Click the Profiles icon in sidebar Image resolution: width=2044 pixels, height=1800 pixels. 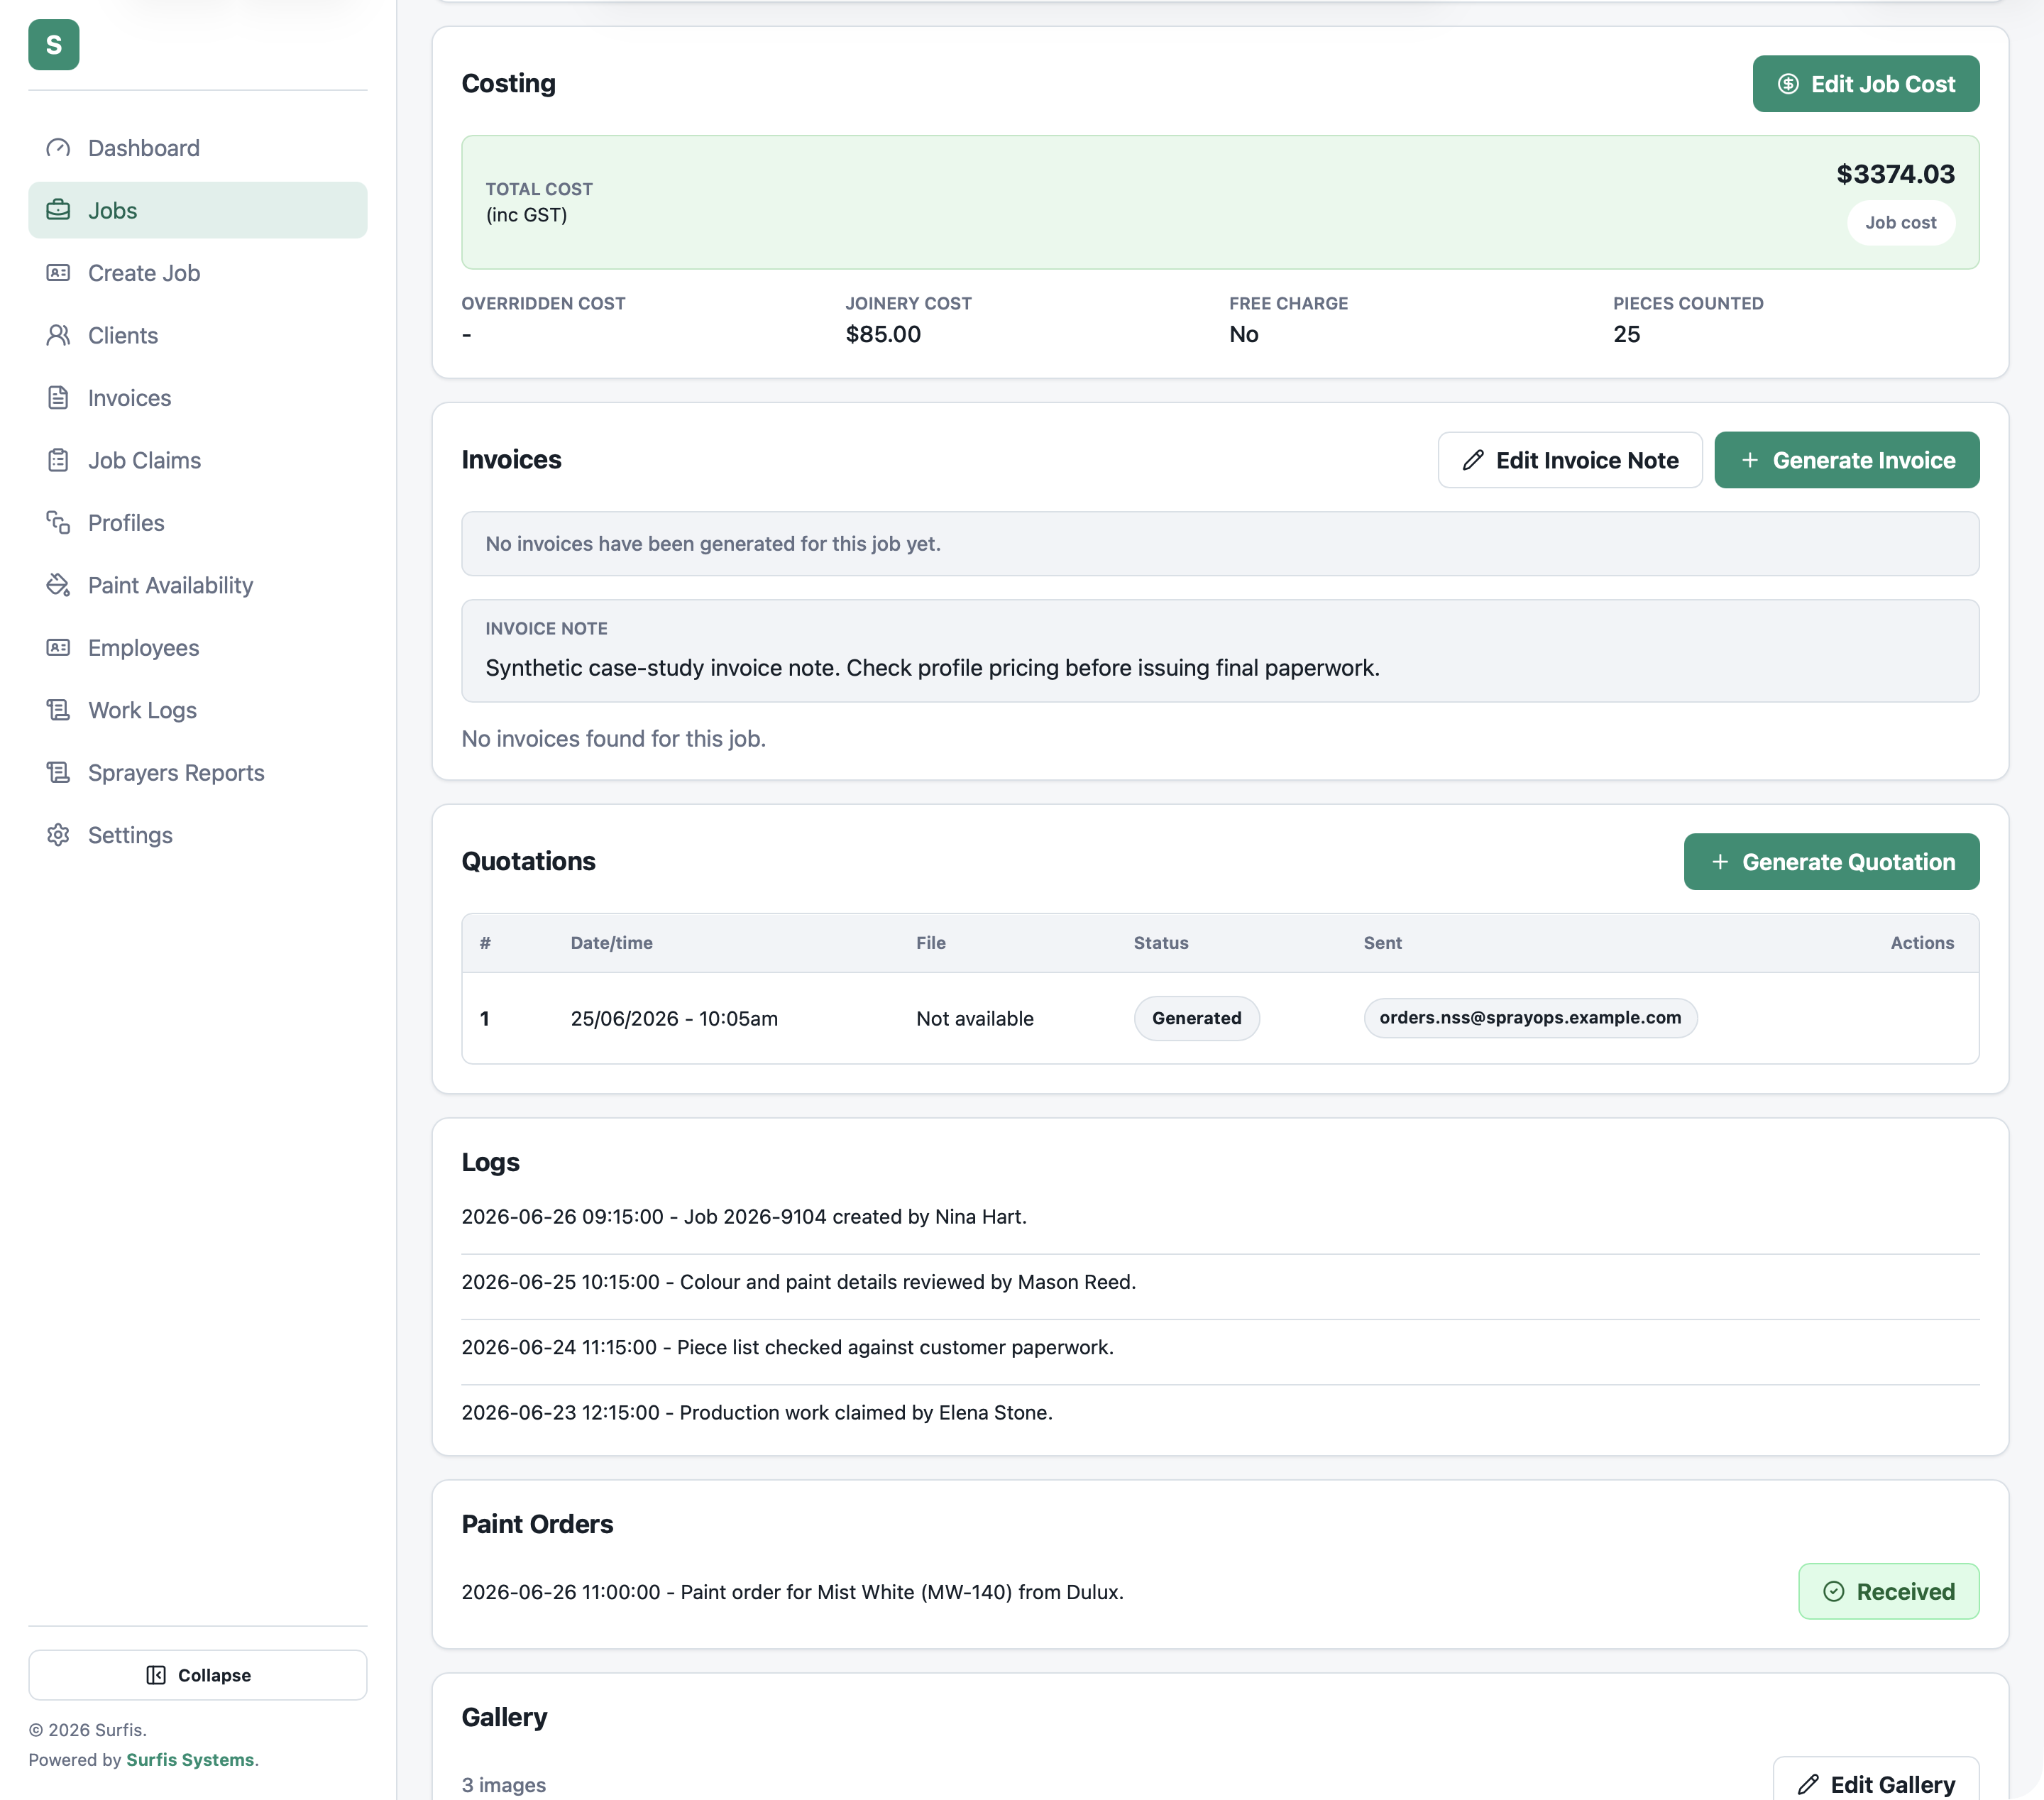pyautogui.click(x=58, y=523)
